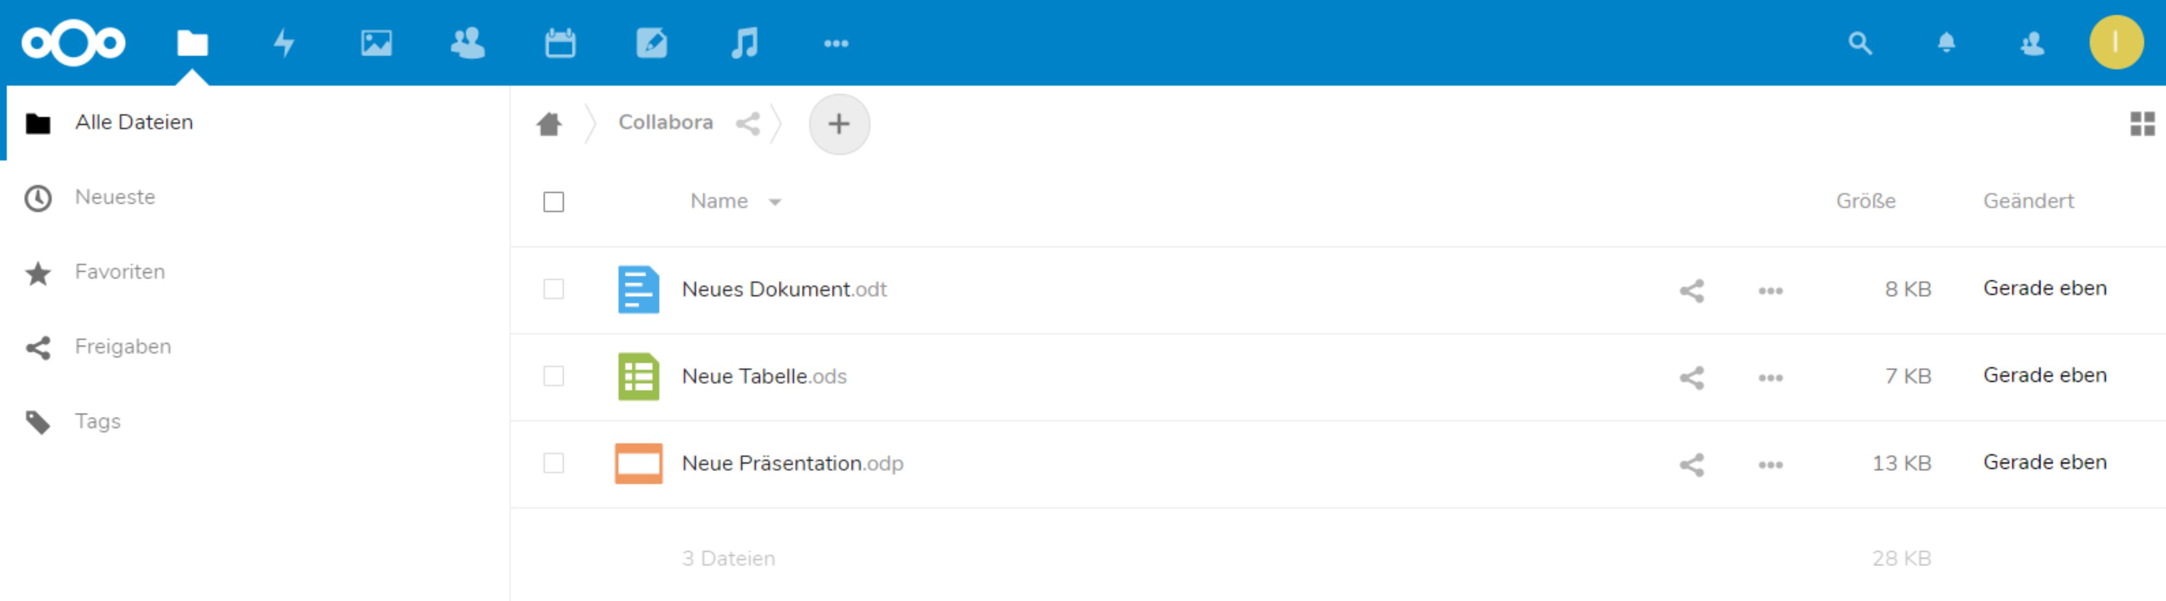
Task: Select the Neue Tabelle.ods checkbox
Action: [553, 376]
